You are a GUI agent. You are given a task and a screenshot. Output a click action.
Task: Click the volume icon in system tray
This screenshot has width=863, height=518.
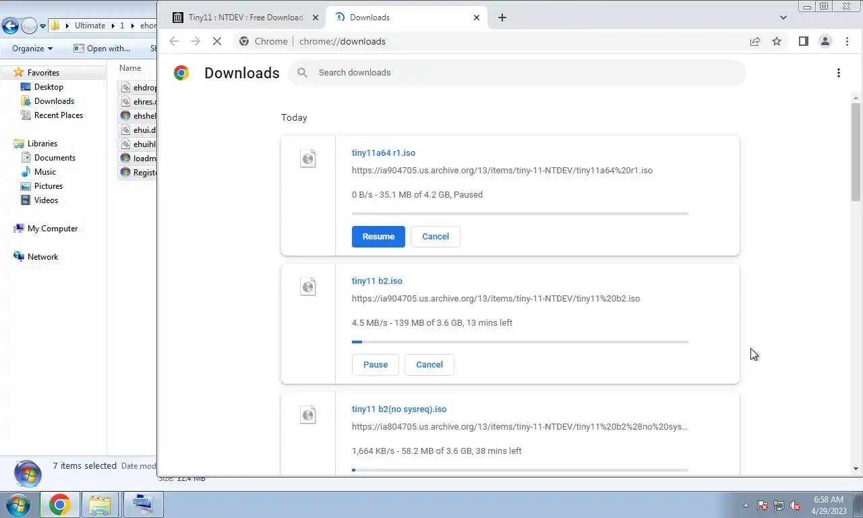[795, 505]
